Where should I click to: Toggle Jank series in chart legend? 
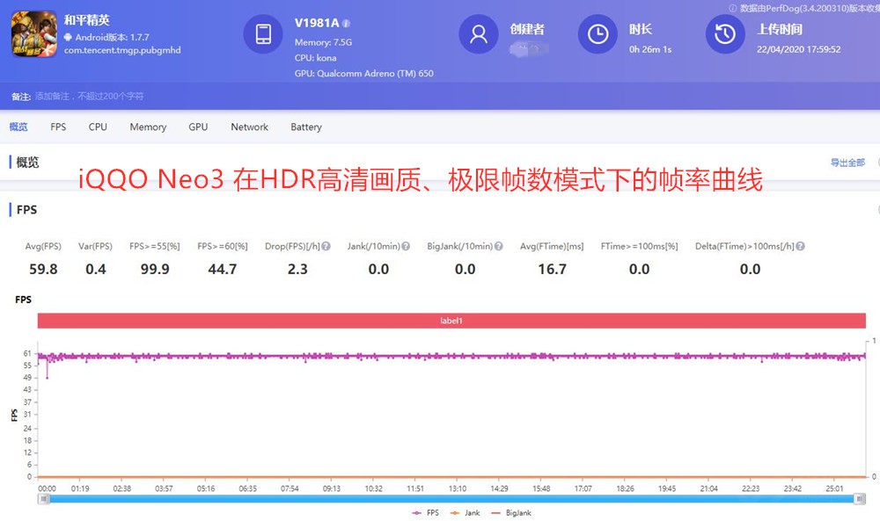(x=466, y=512)
